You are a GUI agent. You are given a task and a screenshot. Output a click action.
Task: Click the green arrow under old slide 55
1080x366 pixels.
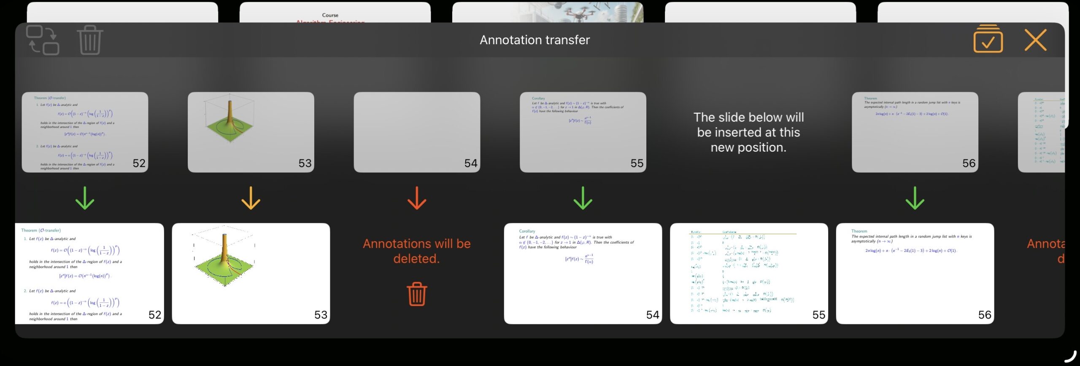(x=583, y=198)
